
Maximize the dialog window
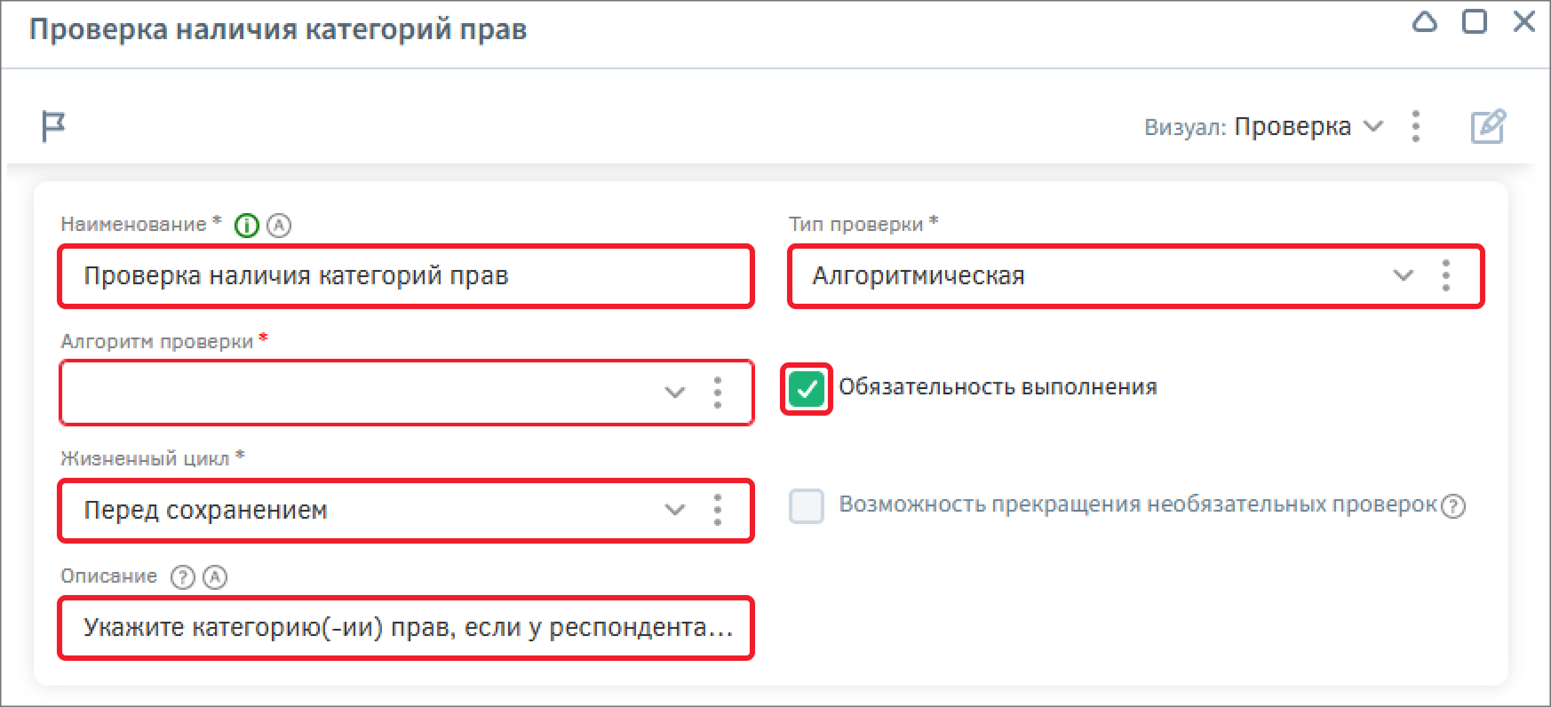point(1475,22)
